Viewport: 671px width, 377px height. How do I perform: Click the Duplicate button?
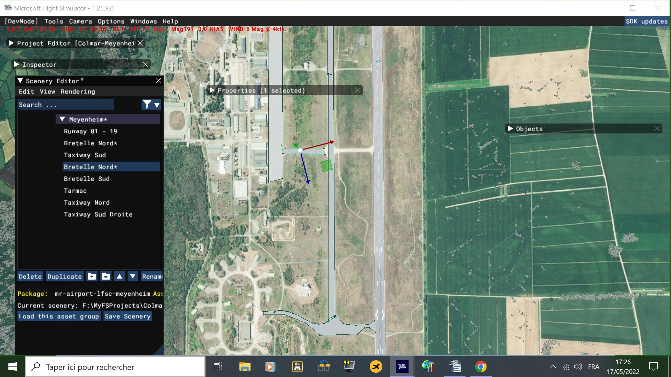[x=65, y=276]
